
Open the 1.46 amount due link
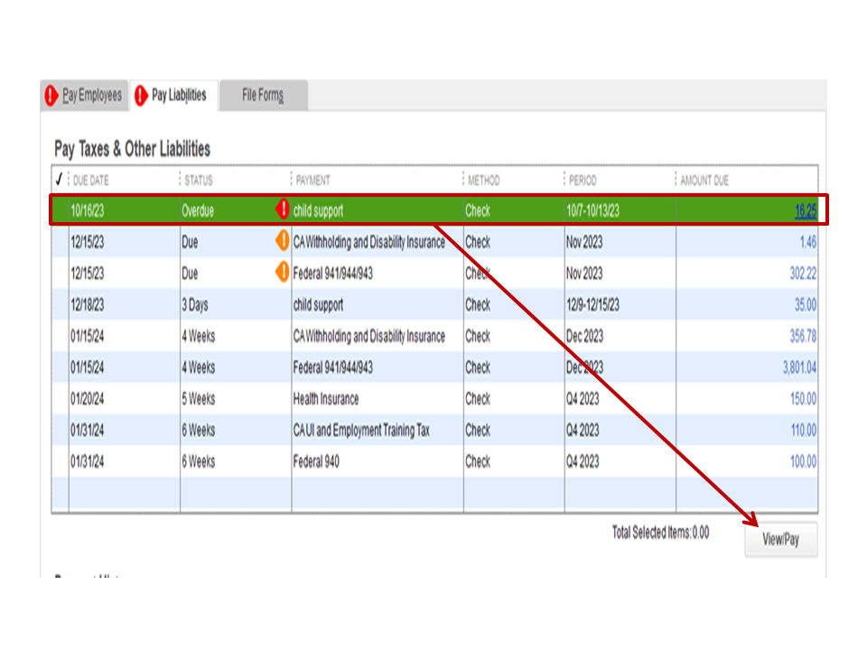coord(807,242)
